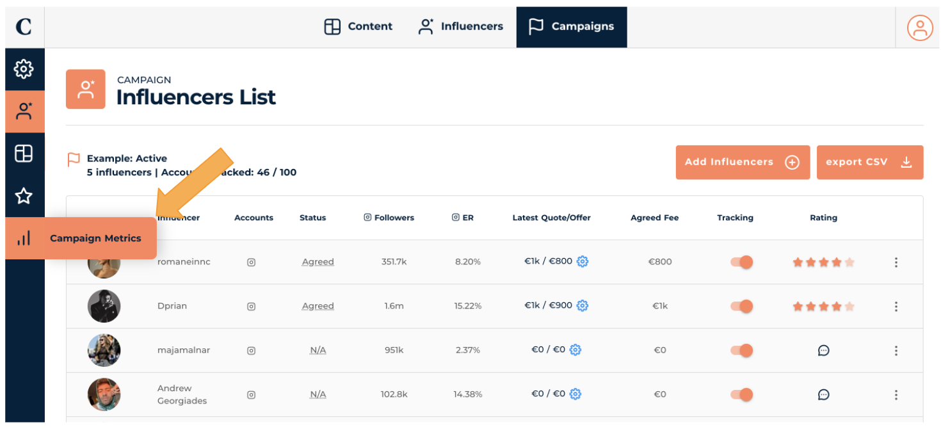Screen dimensions: 941x429
Task: Set the star rating for romaneinnc
Action: tap(823, 262)
